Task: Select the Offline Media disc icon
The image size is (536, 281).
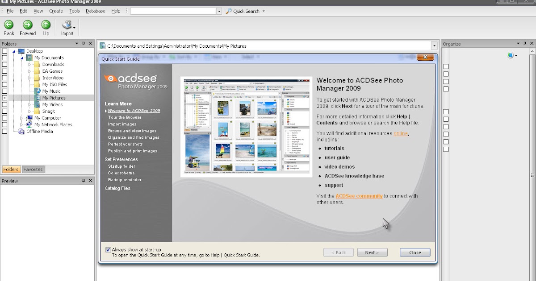Action: click(x=21, y=131)
